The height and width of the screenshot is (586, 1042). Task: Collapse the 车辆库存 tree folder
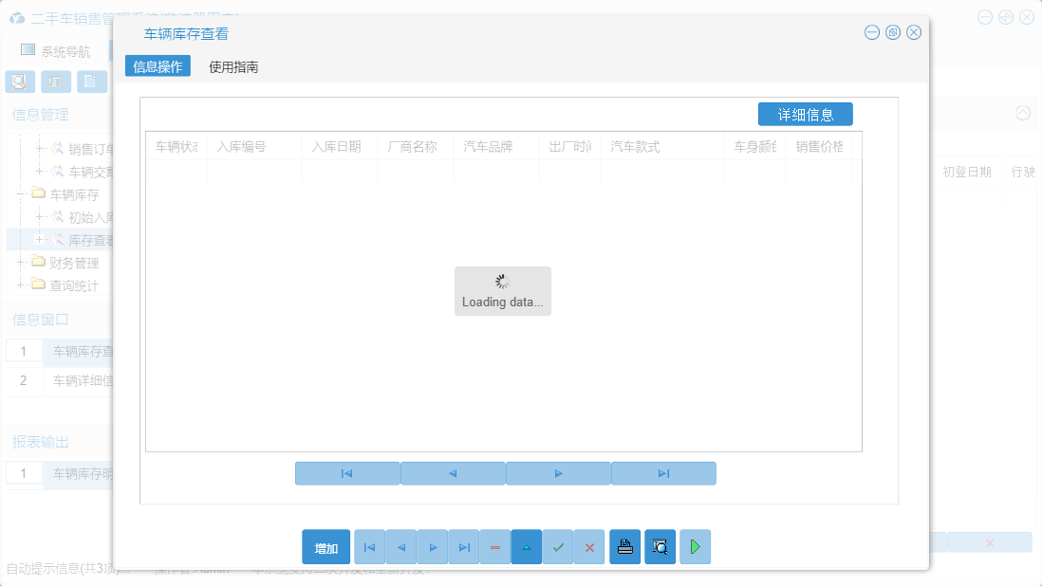(21, 194)
